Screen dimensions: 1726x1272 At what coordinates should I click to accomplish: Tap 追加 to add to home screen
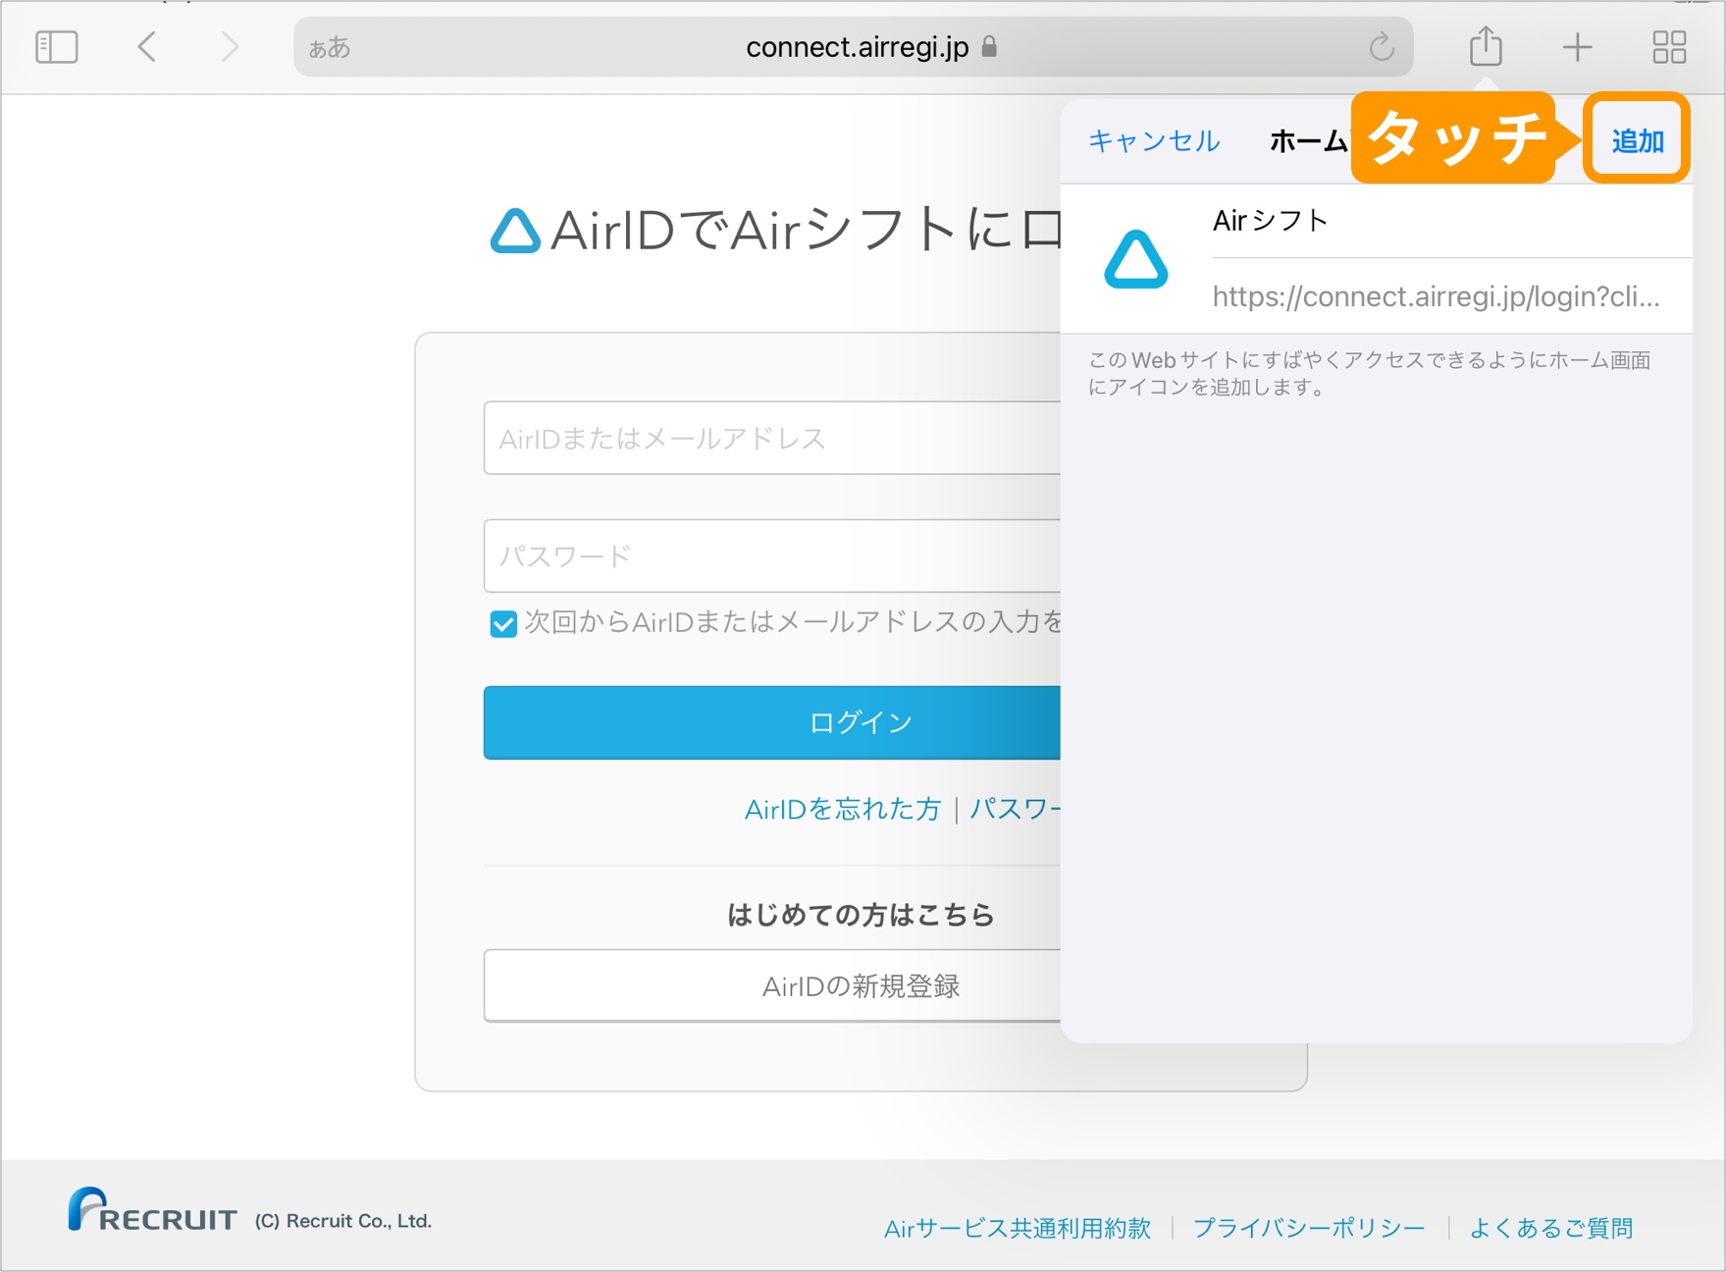pyautogui.click(x=1635, y=140)
